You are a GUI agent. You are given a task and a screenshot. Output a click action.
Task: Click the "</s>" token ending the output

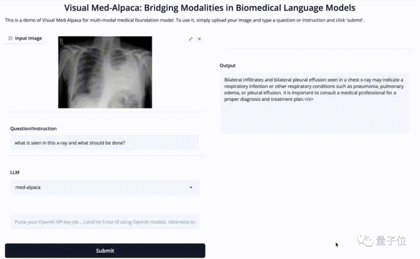click(x=309, y=99)
